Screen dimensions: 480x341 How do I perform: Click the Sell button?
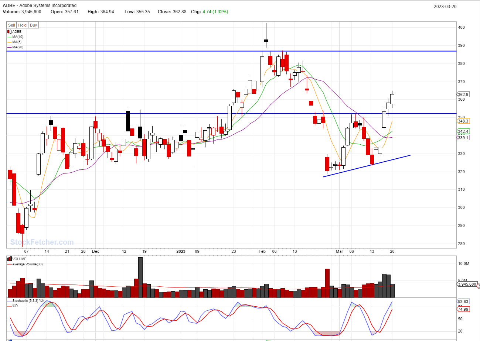pyautogui.click(x=12, y=25)
